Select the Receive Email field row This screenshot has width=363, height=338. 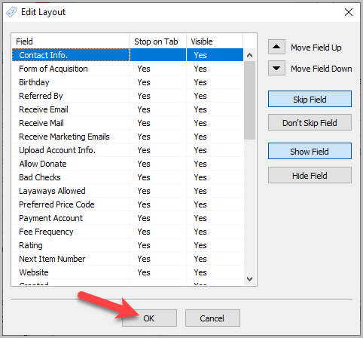pos(127,109)
